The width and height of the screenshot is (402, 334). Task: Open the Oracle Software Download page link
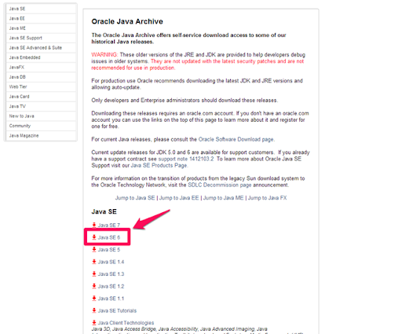(x=236, y=139)
